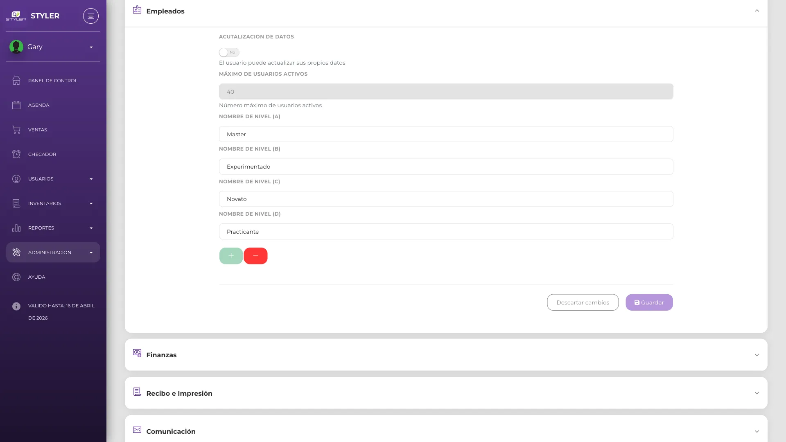Click the validity info icon
This screenshot has width=786, height=442.
16,306
